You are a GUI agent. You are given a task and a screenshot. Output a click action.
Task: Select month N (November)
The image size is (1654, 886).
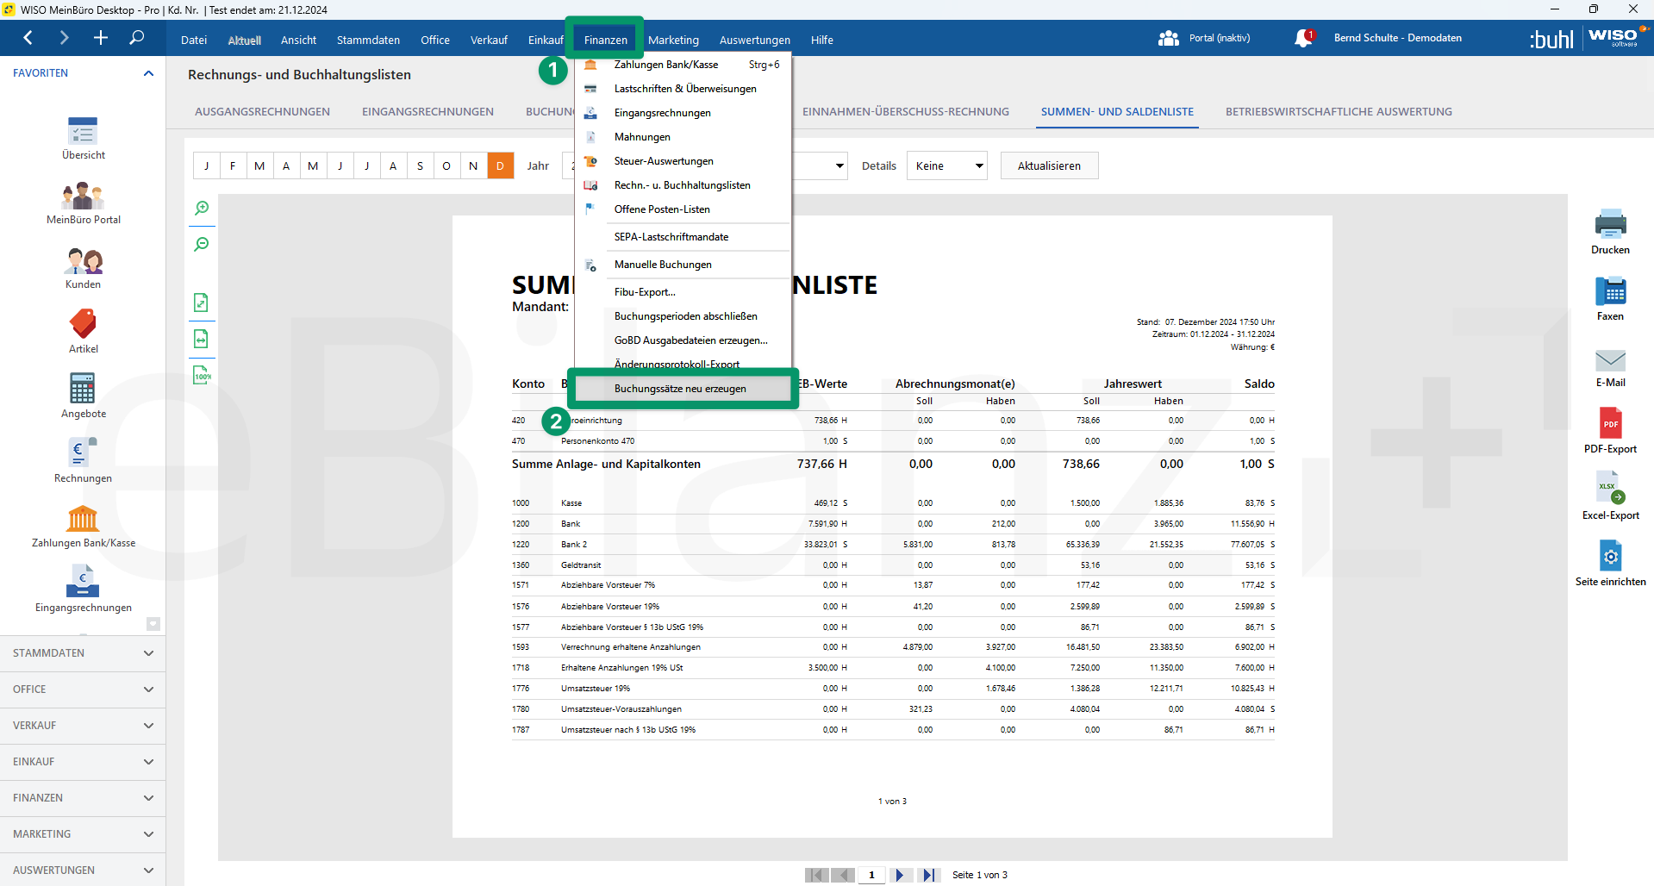point(473,165)
